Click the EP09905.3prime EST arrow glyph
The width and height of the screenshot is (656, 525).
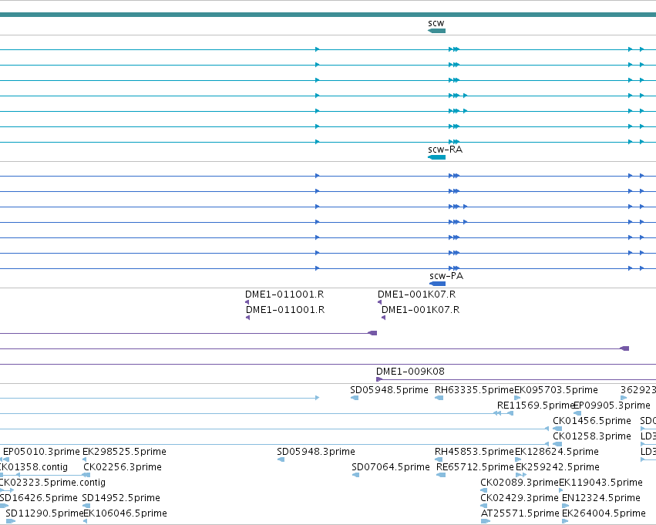(577, 413)
